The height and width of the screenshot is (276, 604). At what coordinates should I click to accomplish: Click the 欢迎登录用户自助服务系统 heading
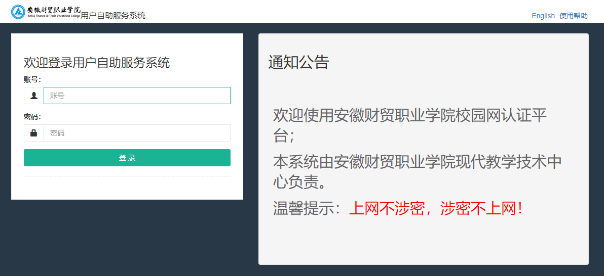pyautogui.click(x=97, y=63)
